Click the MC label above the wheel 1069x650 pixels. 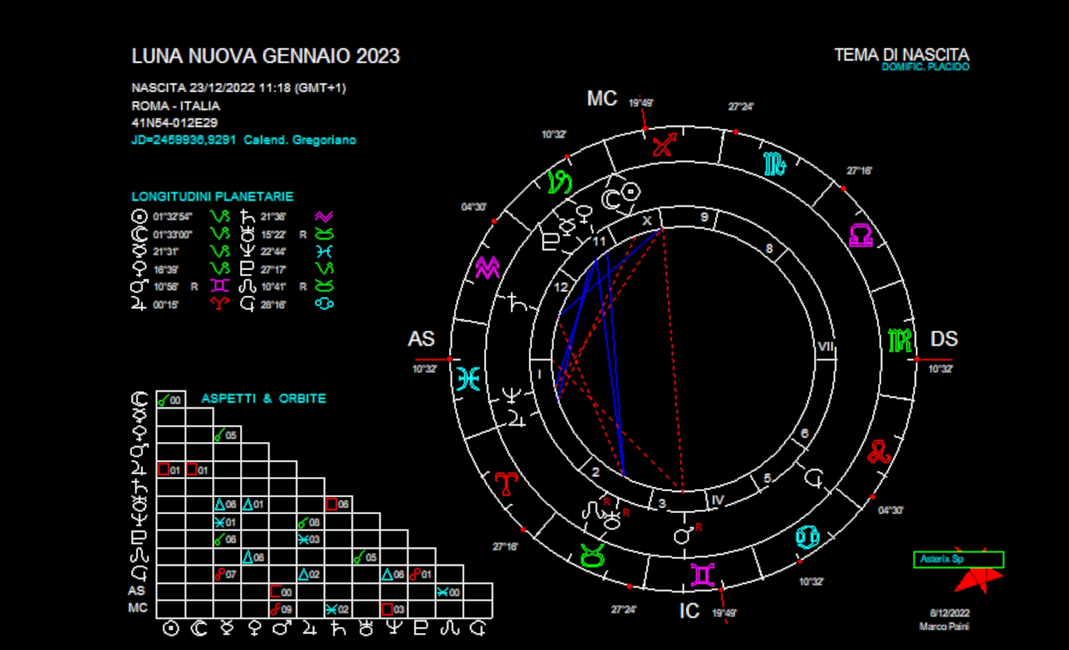pos(601,99)
